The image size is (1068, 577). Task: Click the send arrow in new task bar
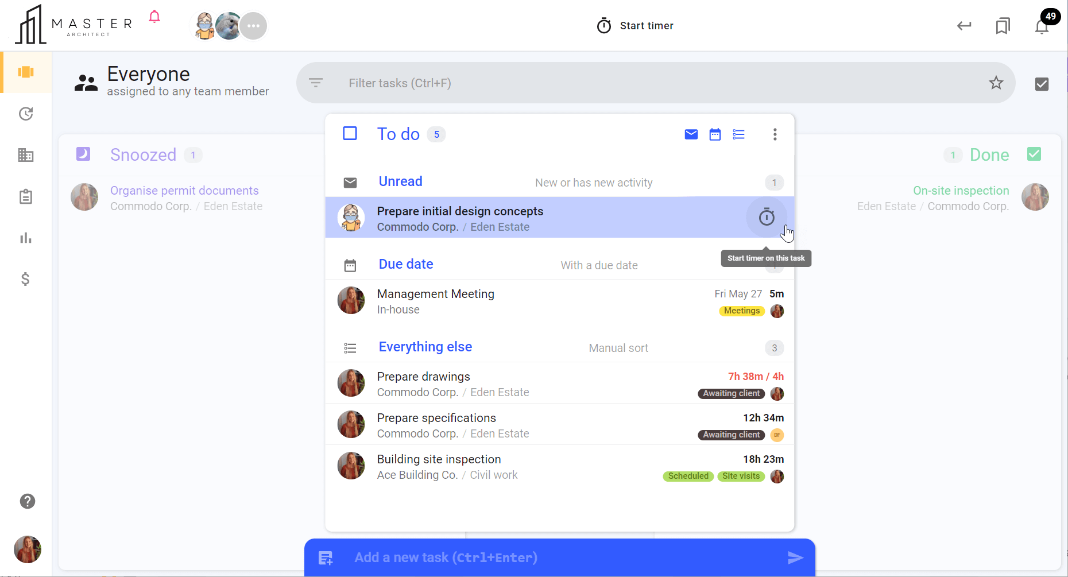795,557
